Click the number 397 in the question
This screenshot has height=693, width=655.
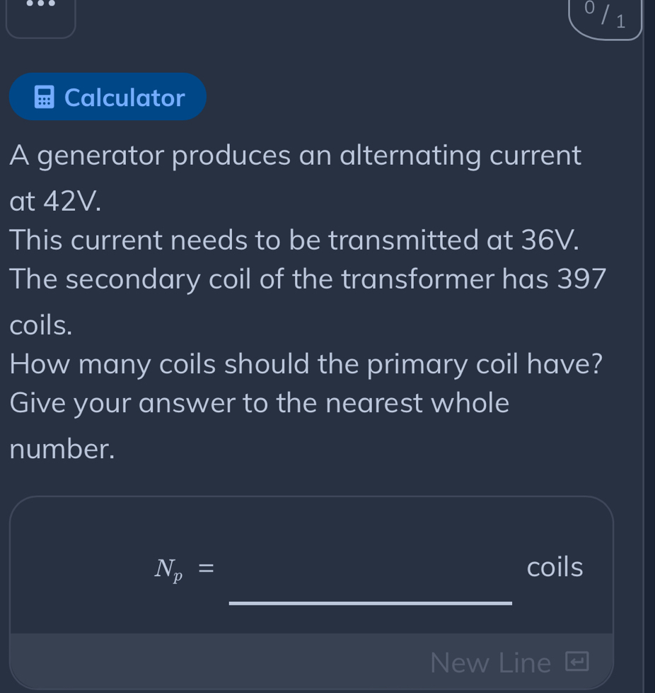point(581,279)
